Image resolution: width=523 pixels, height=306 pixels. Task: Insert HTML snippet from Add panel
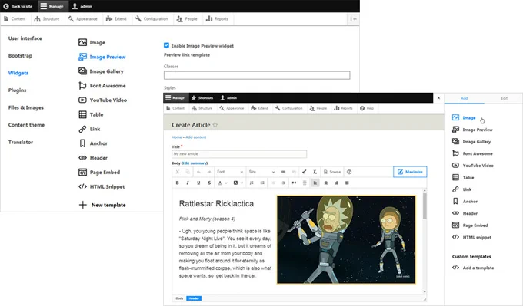click(471, 237)
